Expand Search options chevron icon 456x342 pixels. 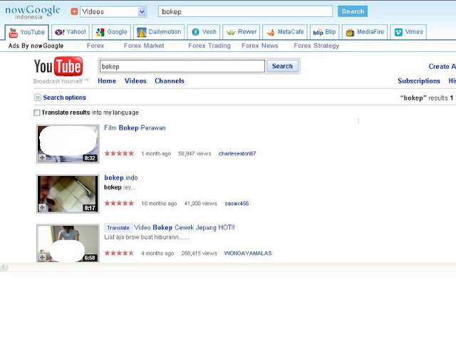pos(38,98)
